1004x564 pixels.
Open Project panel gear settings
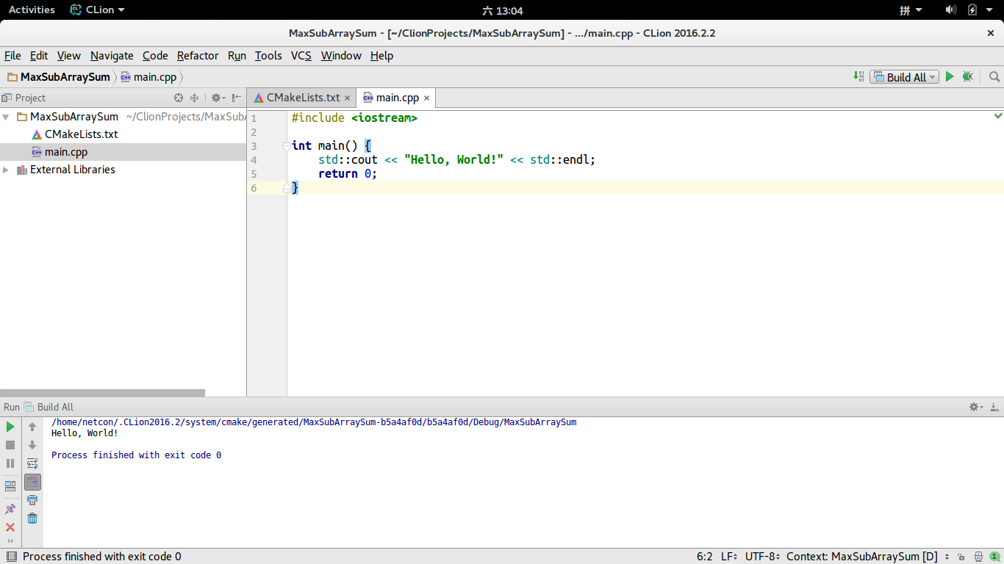pos(217,98)
